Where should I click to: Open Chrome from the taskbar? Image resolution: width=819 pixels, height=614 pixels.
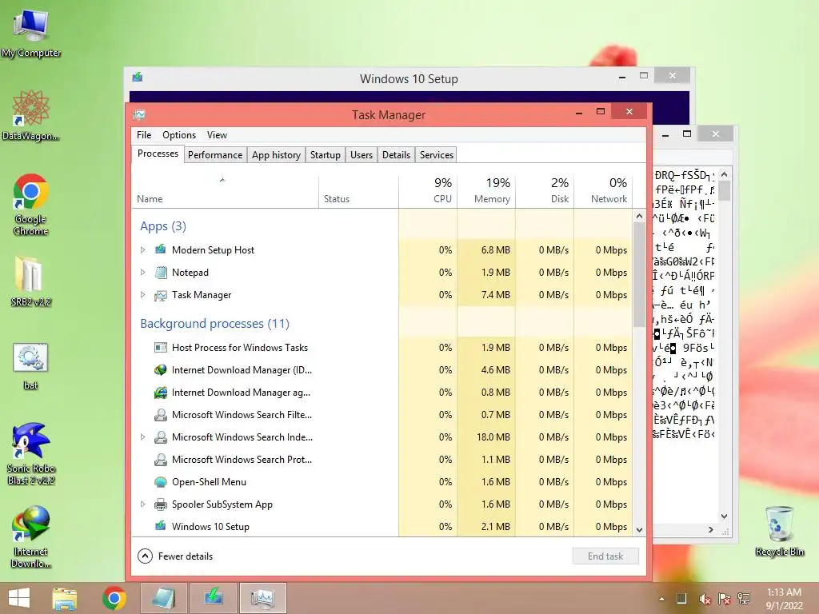tap(114, 598)
